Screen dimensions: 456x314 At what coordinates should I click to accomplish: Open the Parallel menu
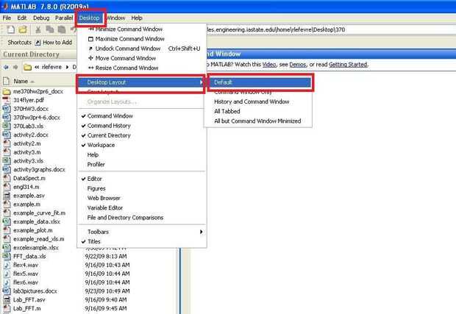(x=64, y=18)
